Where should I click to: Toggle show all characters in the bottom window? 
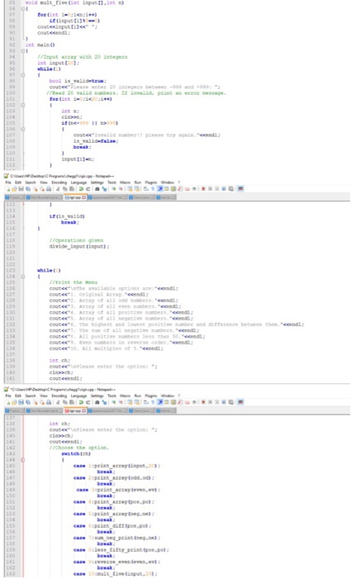pos(153,402)
